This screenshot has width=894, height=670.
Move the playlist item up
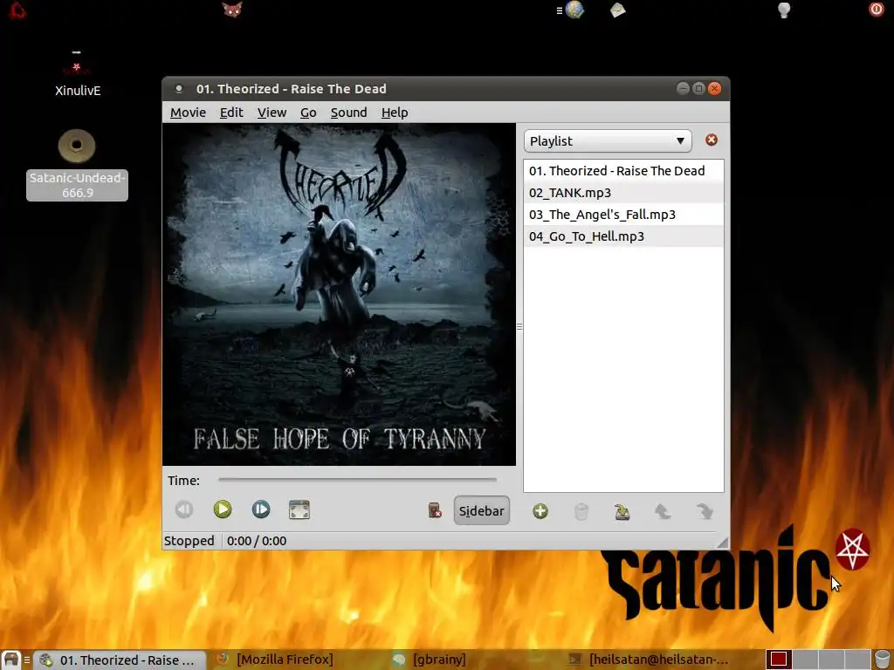point(663,511)
